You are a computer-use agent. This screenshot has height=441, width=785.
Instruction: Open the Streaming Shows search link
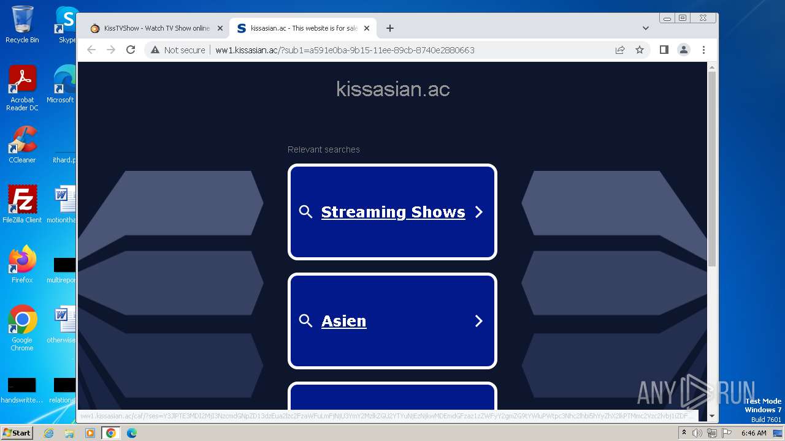click(x=393, y=212)
